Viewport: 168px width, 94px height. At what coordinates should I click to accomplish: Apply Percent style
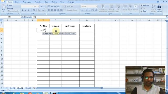(x=86, y=10)
